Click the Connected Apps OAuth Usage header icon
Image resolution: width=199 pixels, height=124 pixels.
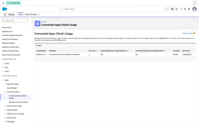pos(37,24)
